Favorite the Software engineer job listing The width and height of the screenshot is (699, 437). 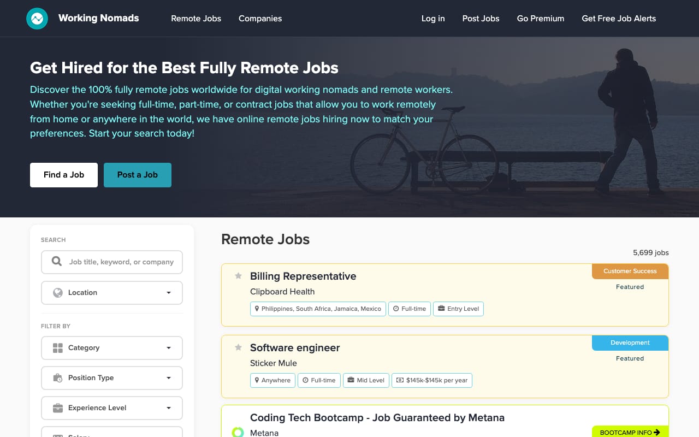pyautogui.click(x=238, y=347)
